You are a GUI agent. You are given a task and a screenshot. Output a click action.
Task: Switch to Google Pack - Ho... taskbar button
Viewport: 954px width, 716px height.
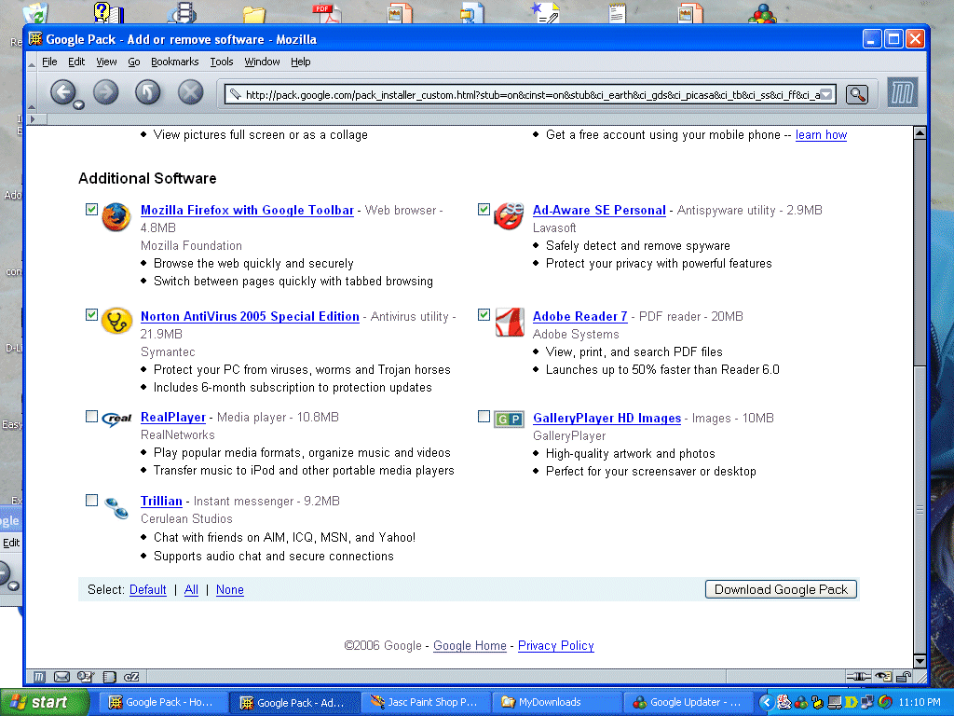coord(162,702)
